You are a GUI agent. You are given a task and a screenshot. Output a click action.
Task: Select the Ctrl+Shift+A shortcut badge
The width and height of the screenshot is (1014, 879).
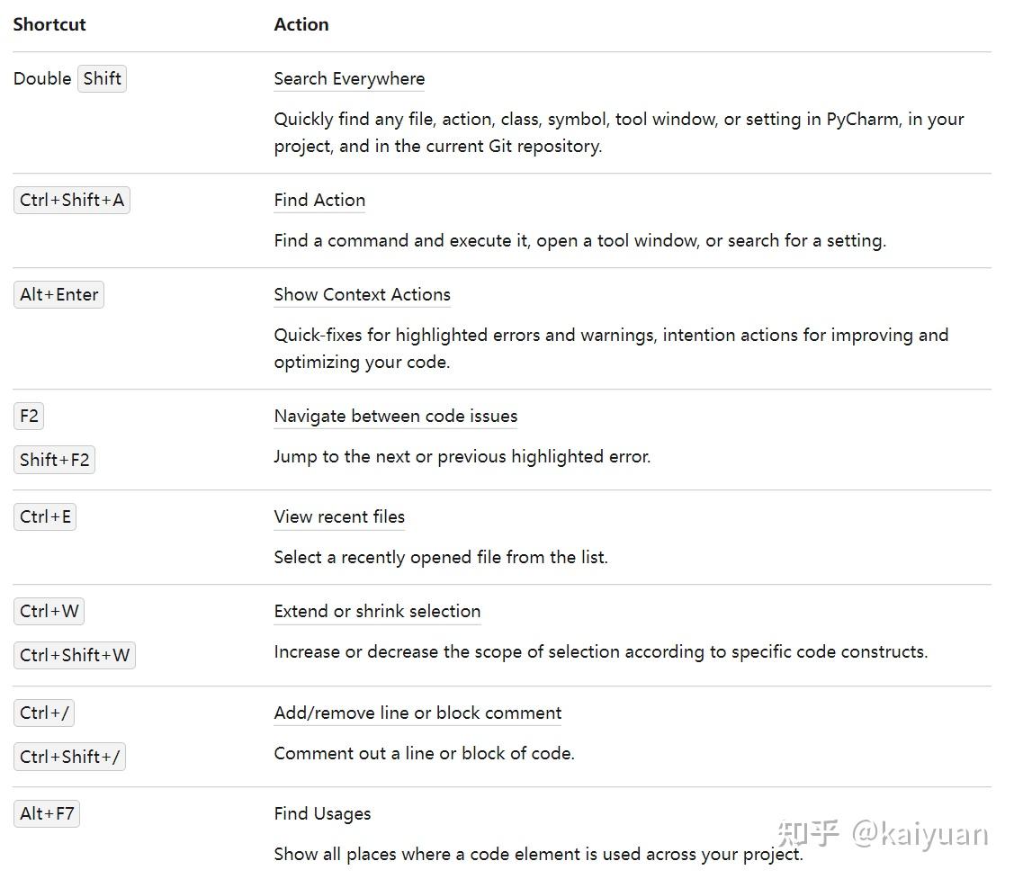[72, 201]
